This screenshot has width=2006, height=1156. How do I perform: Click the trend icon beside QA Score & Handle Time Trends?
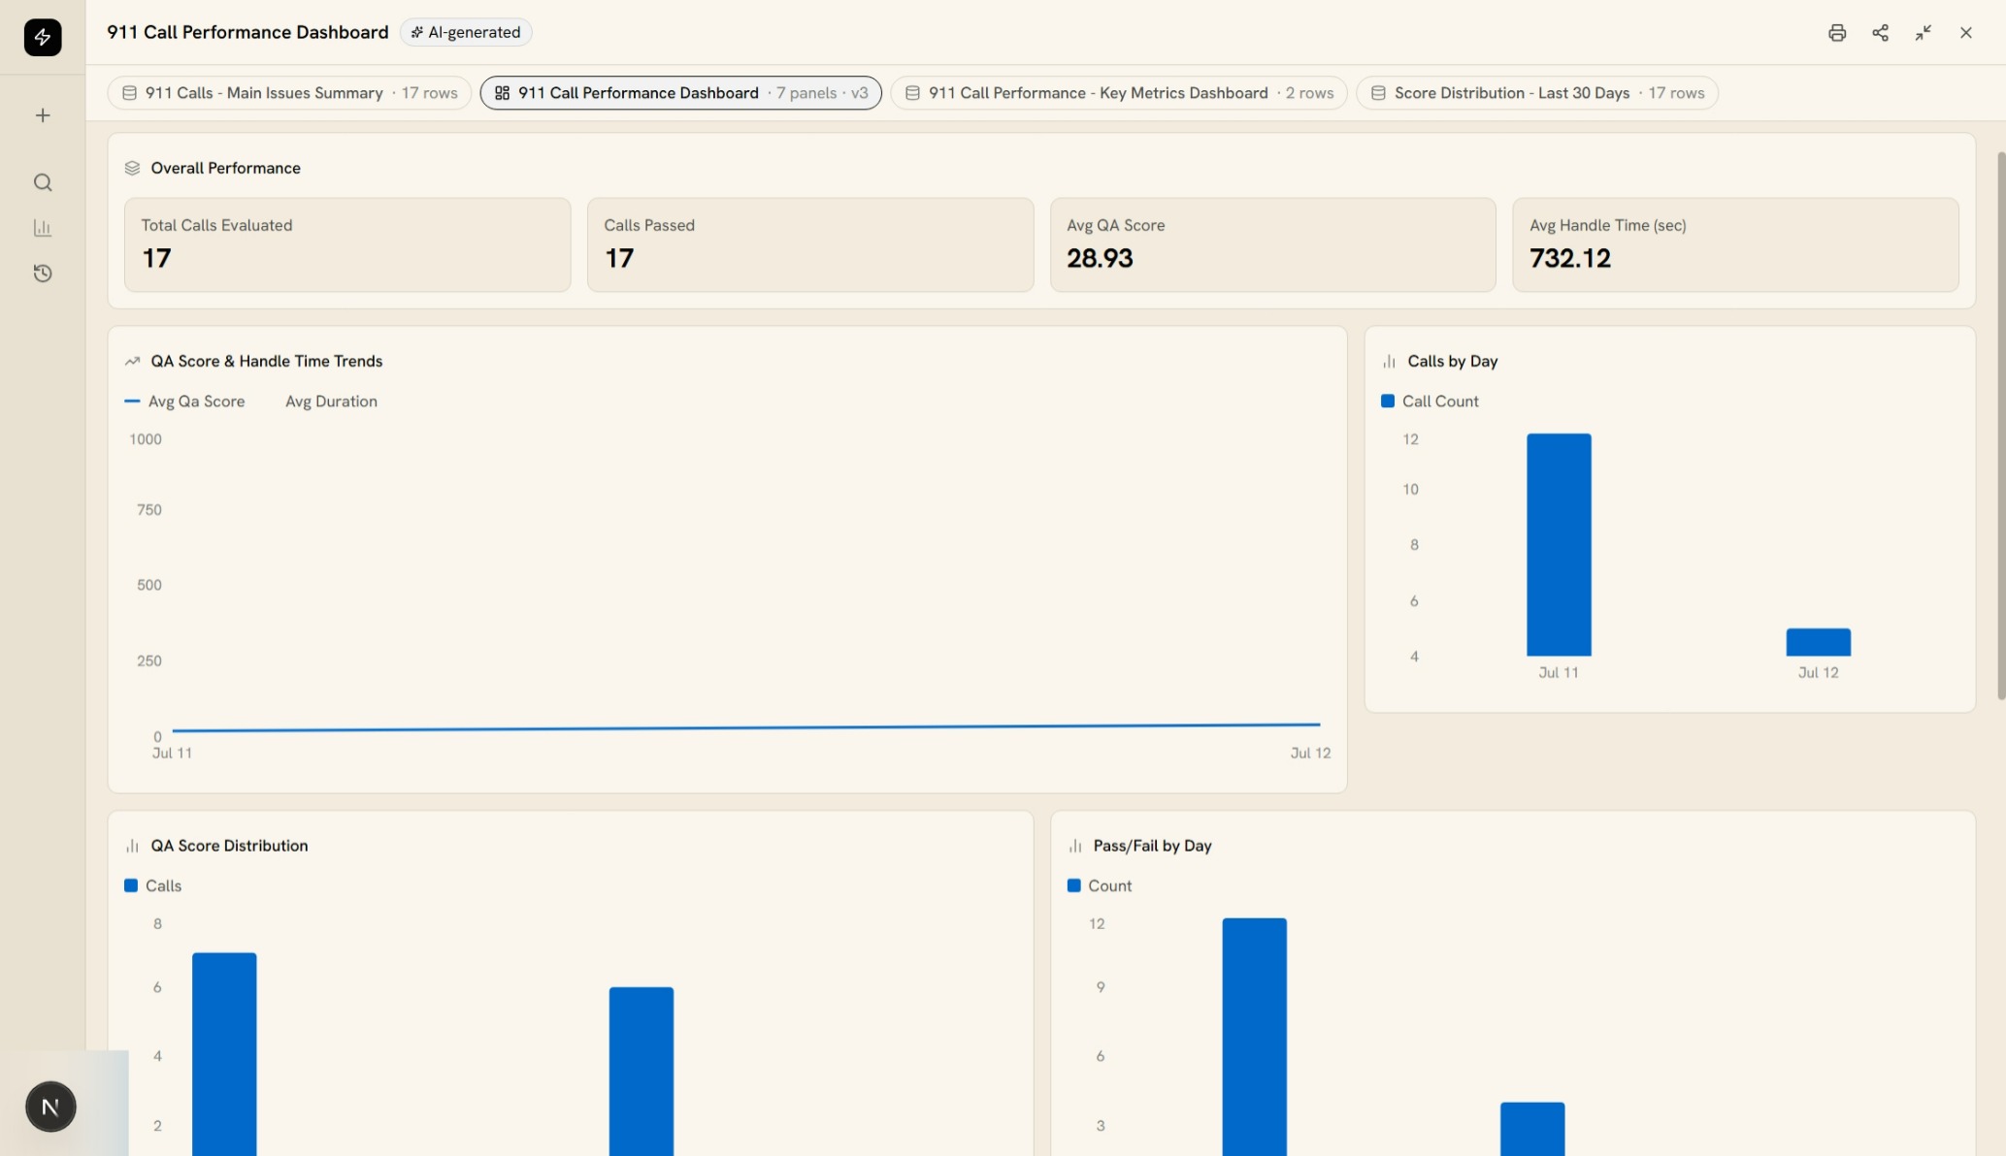click(133, 361)
